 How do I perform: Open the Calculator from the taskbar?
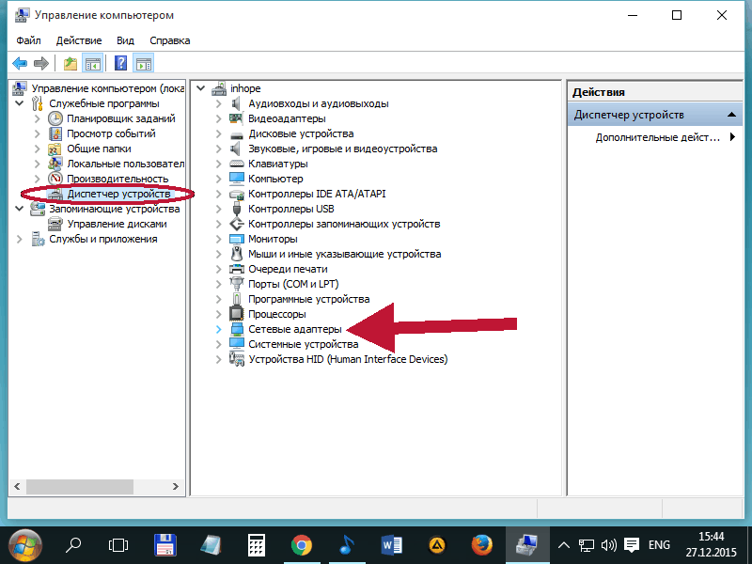coord(256,545)
